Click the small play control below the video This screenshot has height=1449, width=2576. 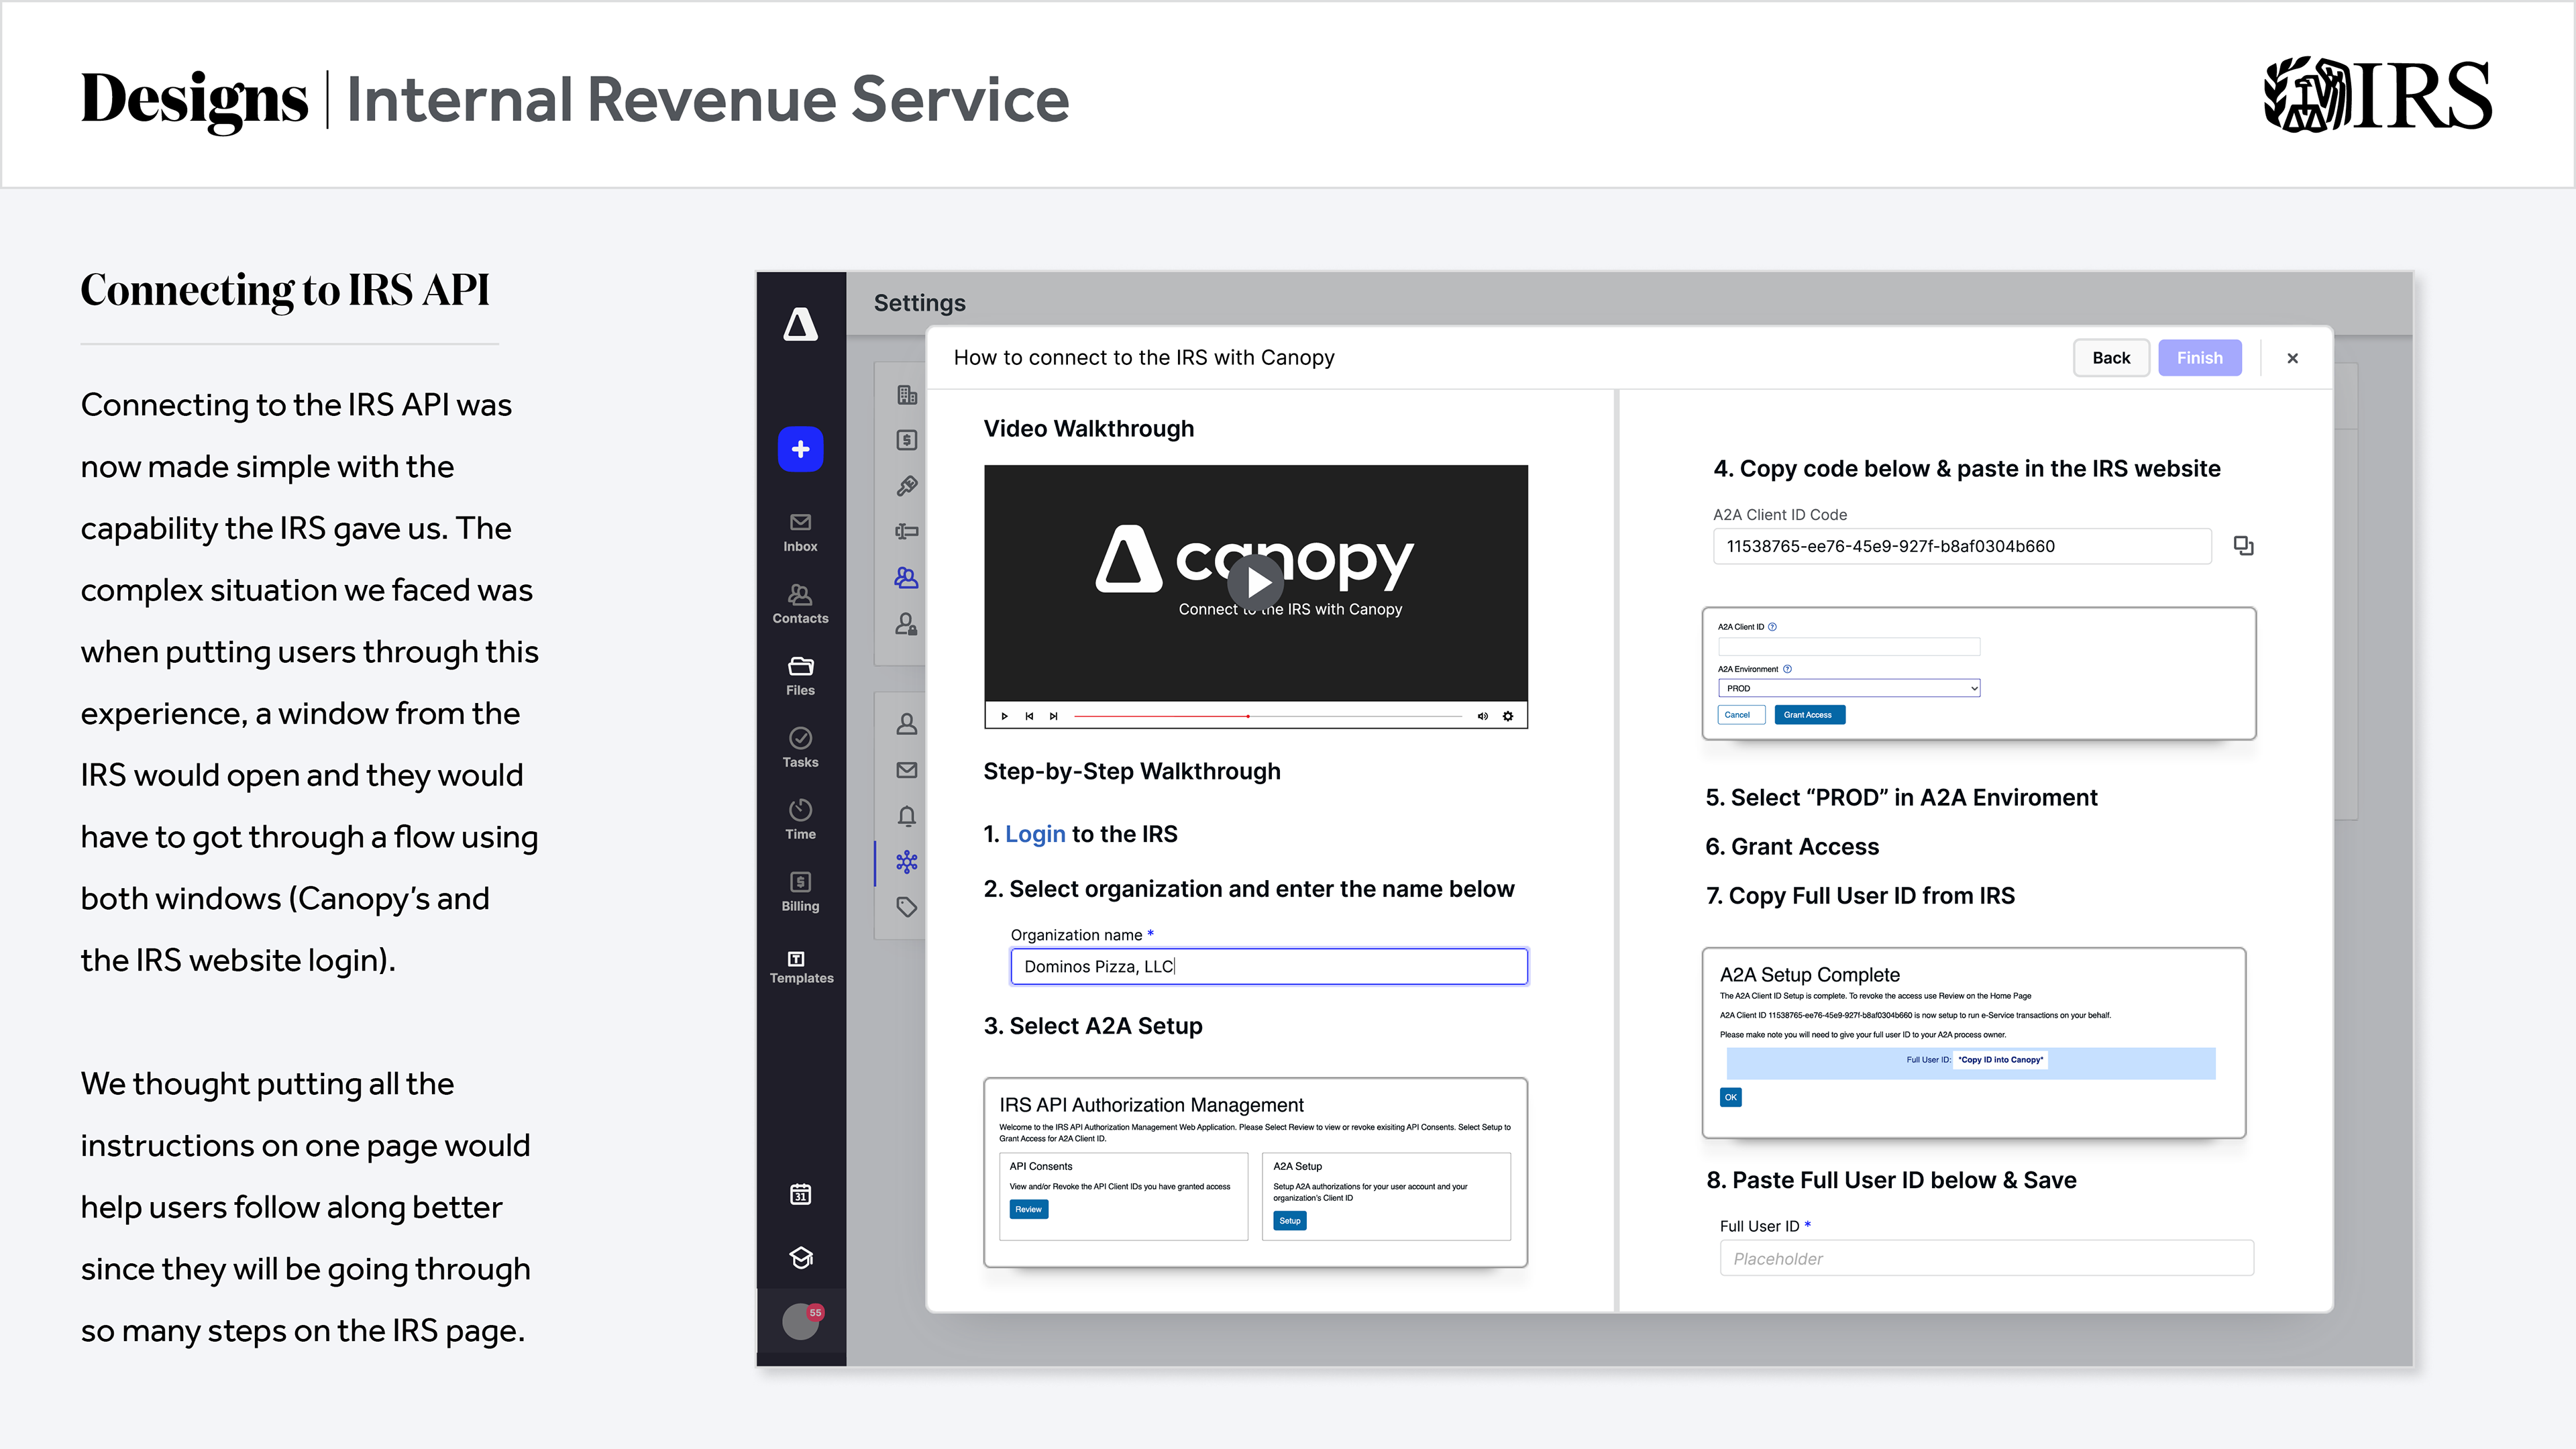click(1004, 716)
